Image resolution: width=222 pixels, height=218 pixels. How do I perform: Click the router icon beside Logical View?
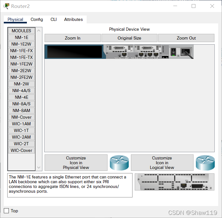click(x=205, y=163)
